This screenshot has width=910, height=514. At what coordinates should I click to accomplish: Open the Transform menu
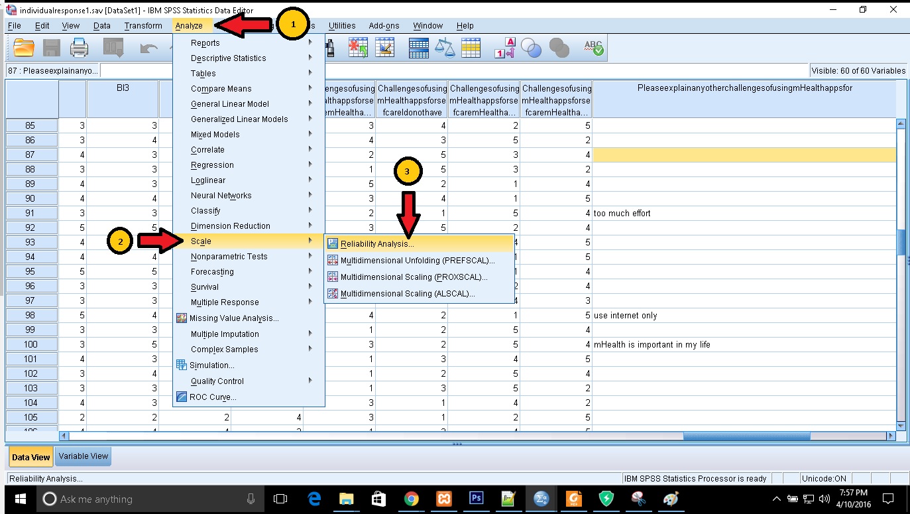pos(143,25)
